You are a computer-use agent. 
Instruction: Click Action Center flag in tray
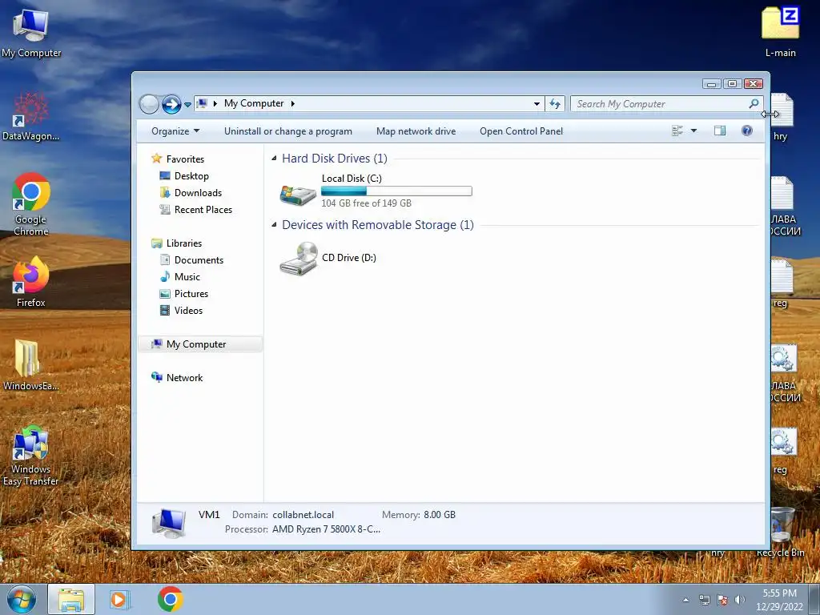(x=723, y=600)
